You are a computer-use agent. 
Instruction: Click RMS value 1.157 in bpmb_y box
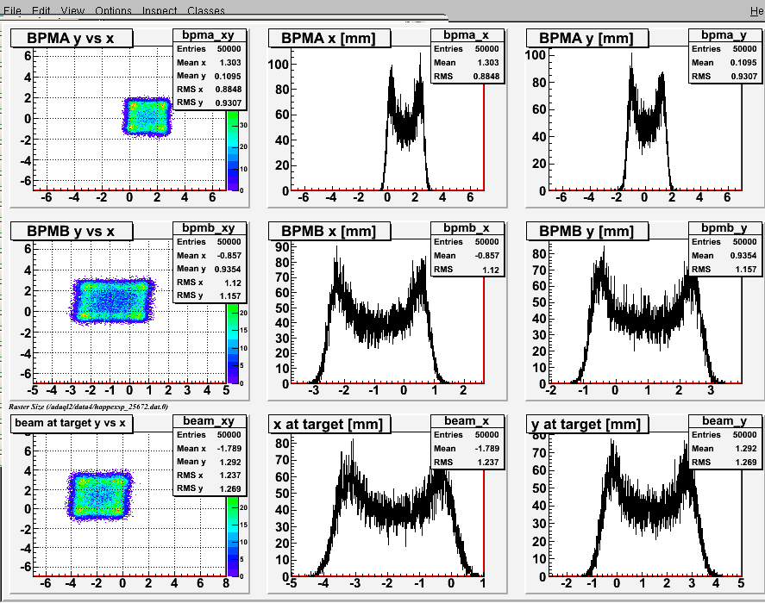(x=746, y=269)
